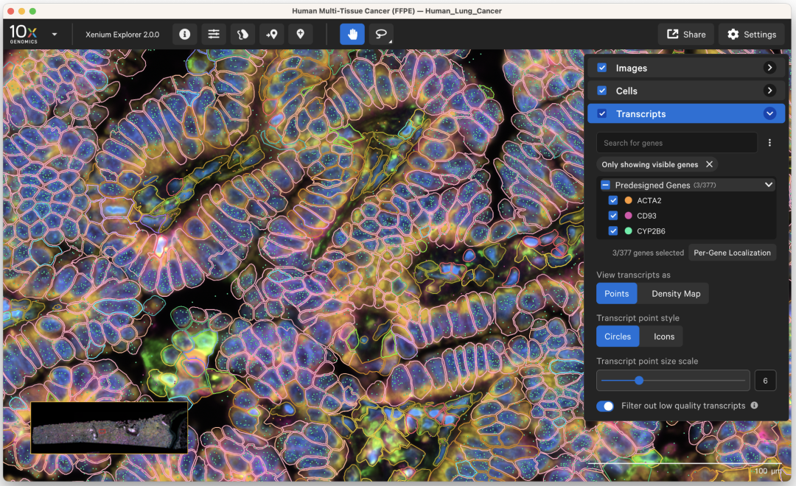The height and width of the screenshot is (486, 796).
Task: Remove the Only showing visible genes filter
Action: 709,164
